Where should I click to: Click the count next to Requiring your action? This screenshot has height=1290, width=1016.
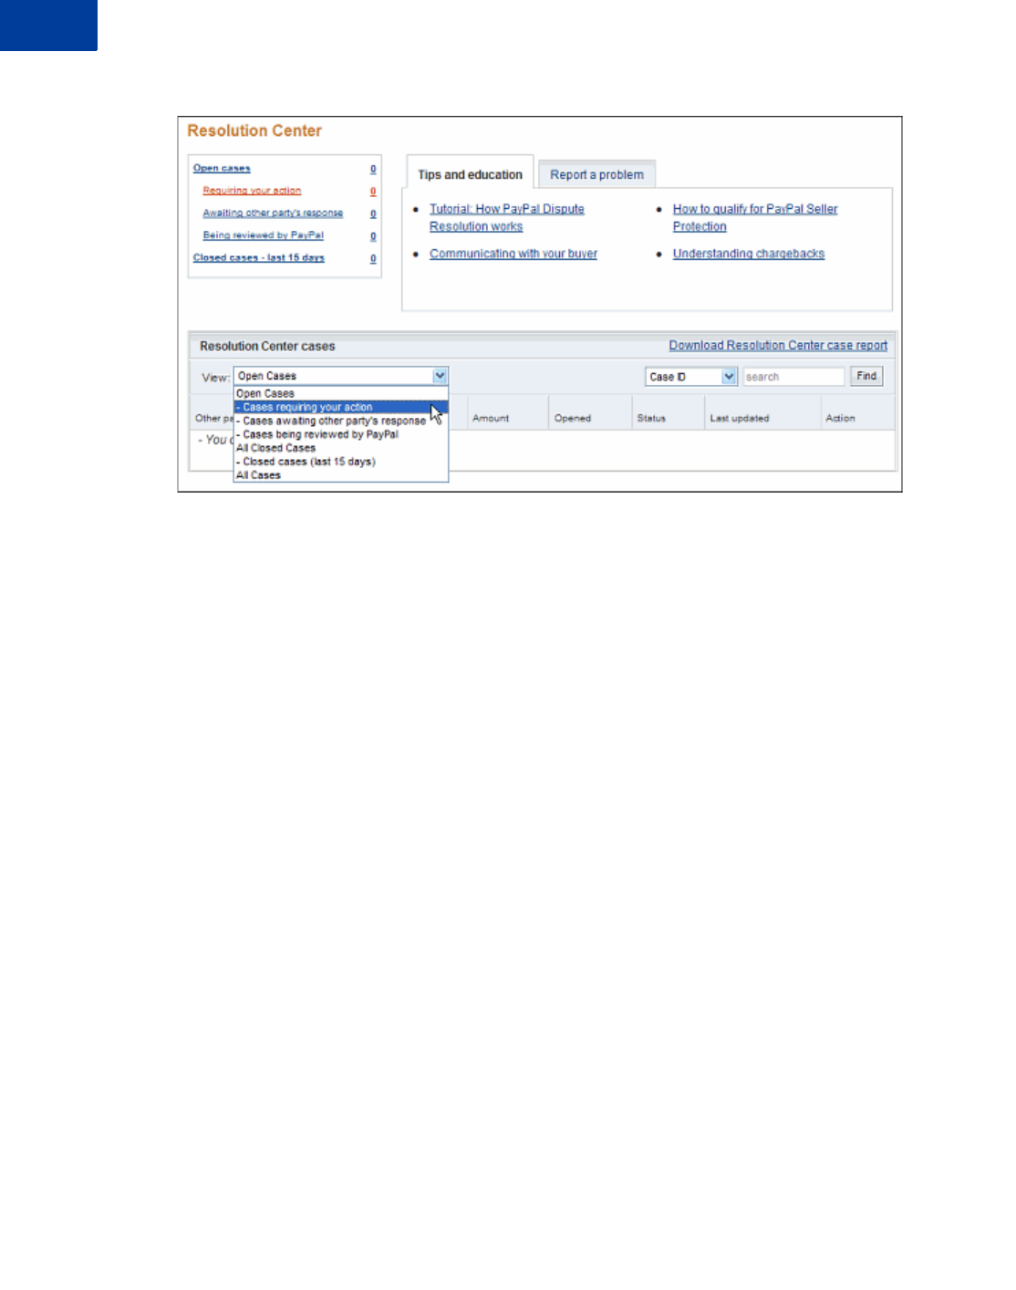[x=373, y=192]
